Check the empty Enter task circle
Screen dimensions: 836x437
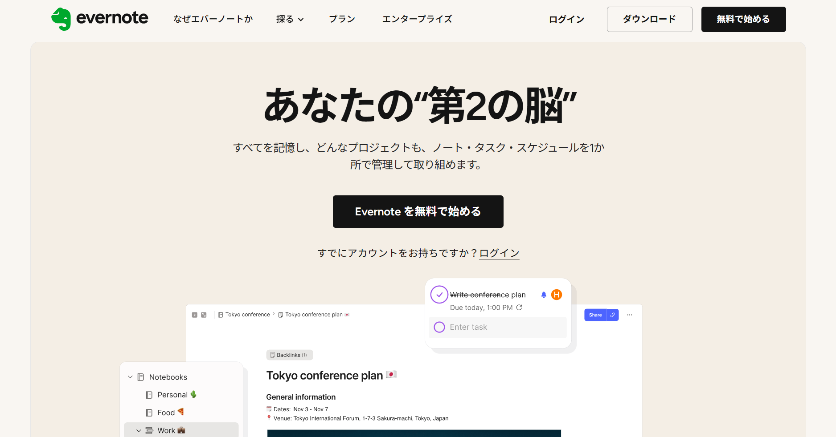[x=439, y=327]
